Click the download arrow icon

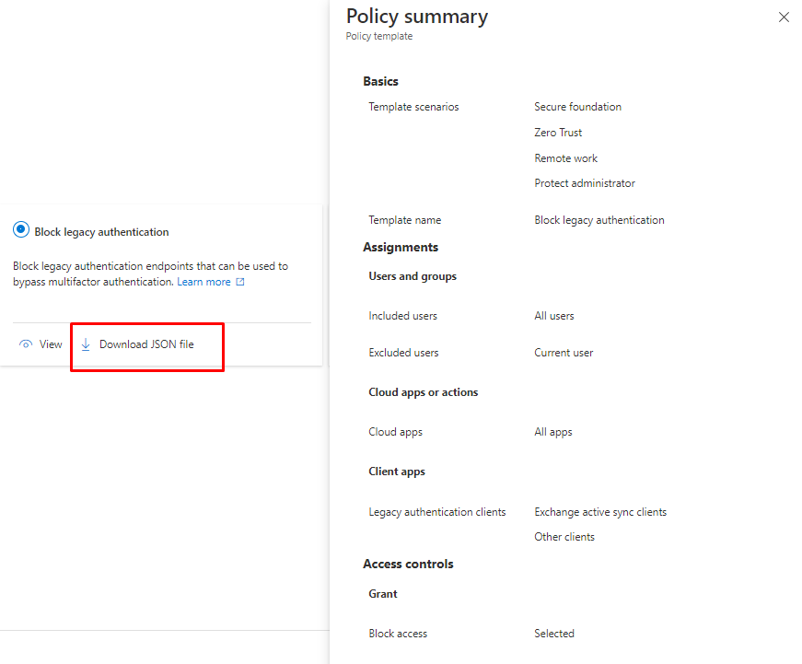[x=86, y=344]
